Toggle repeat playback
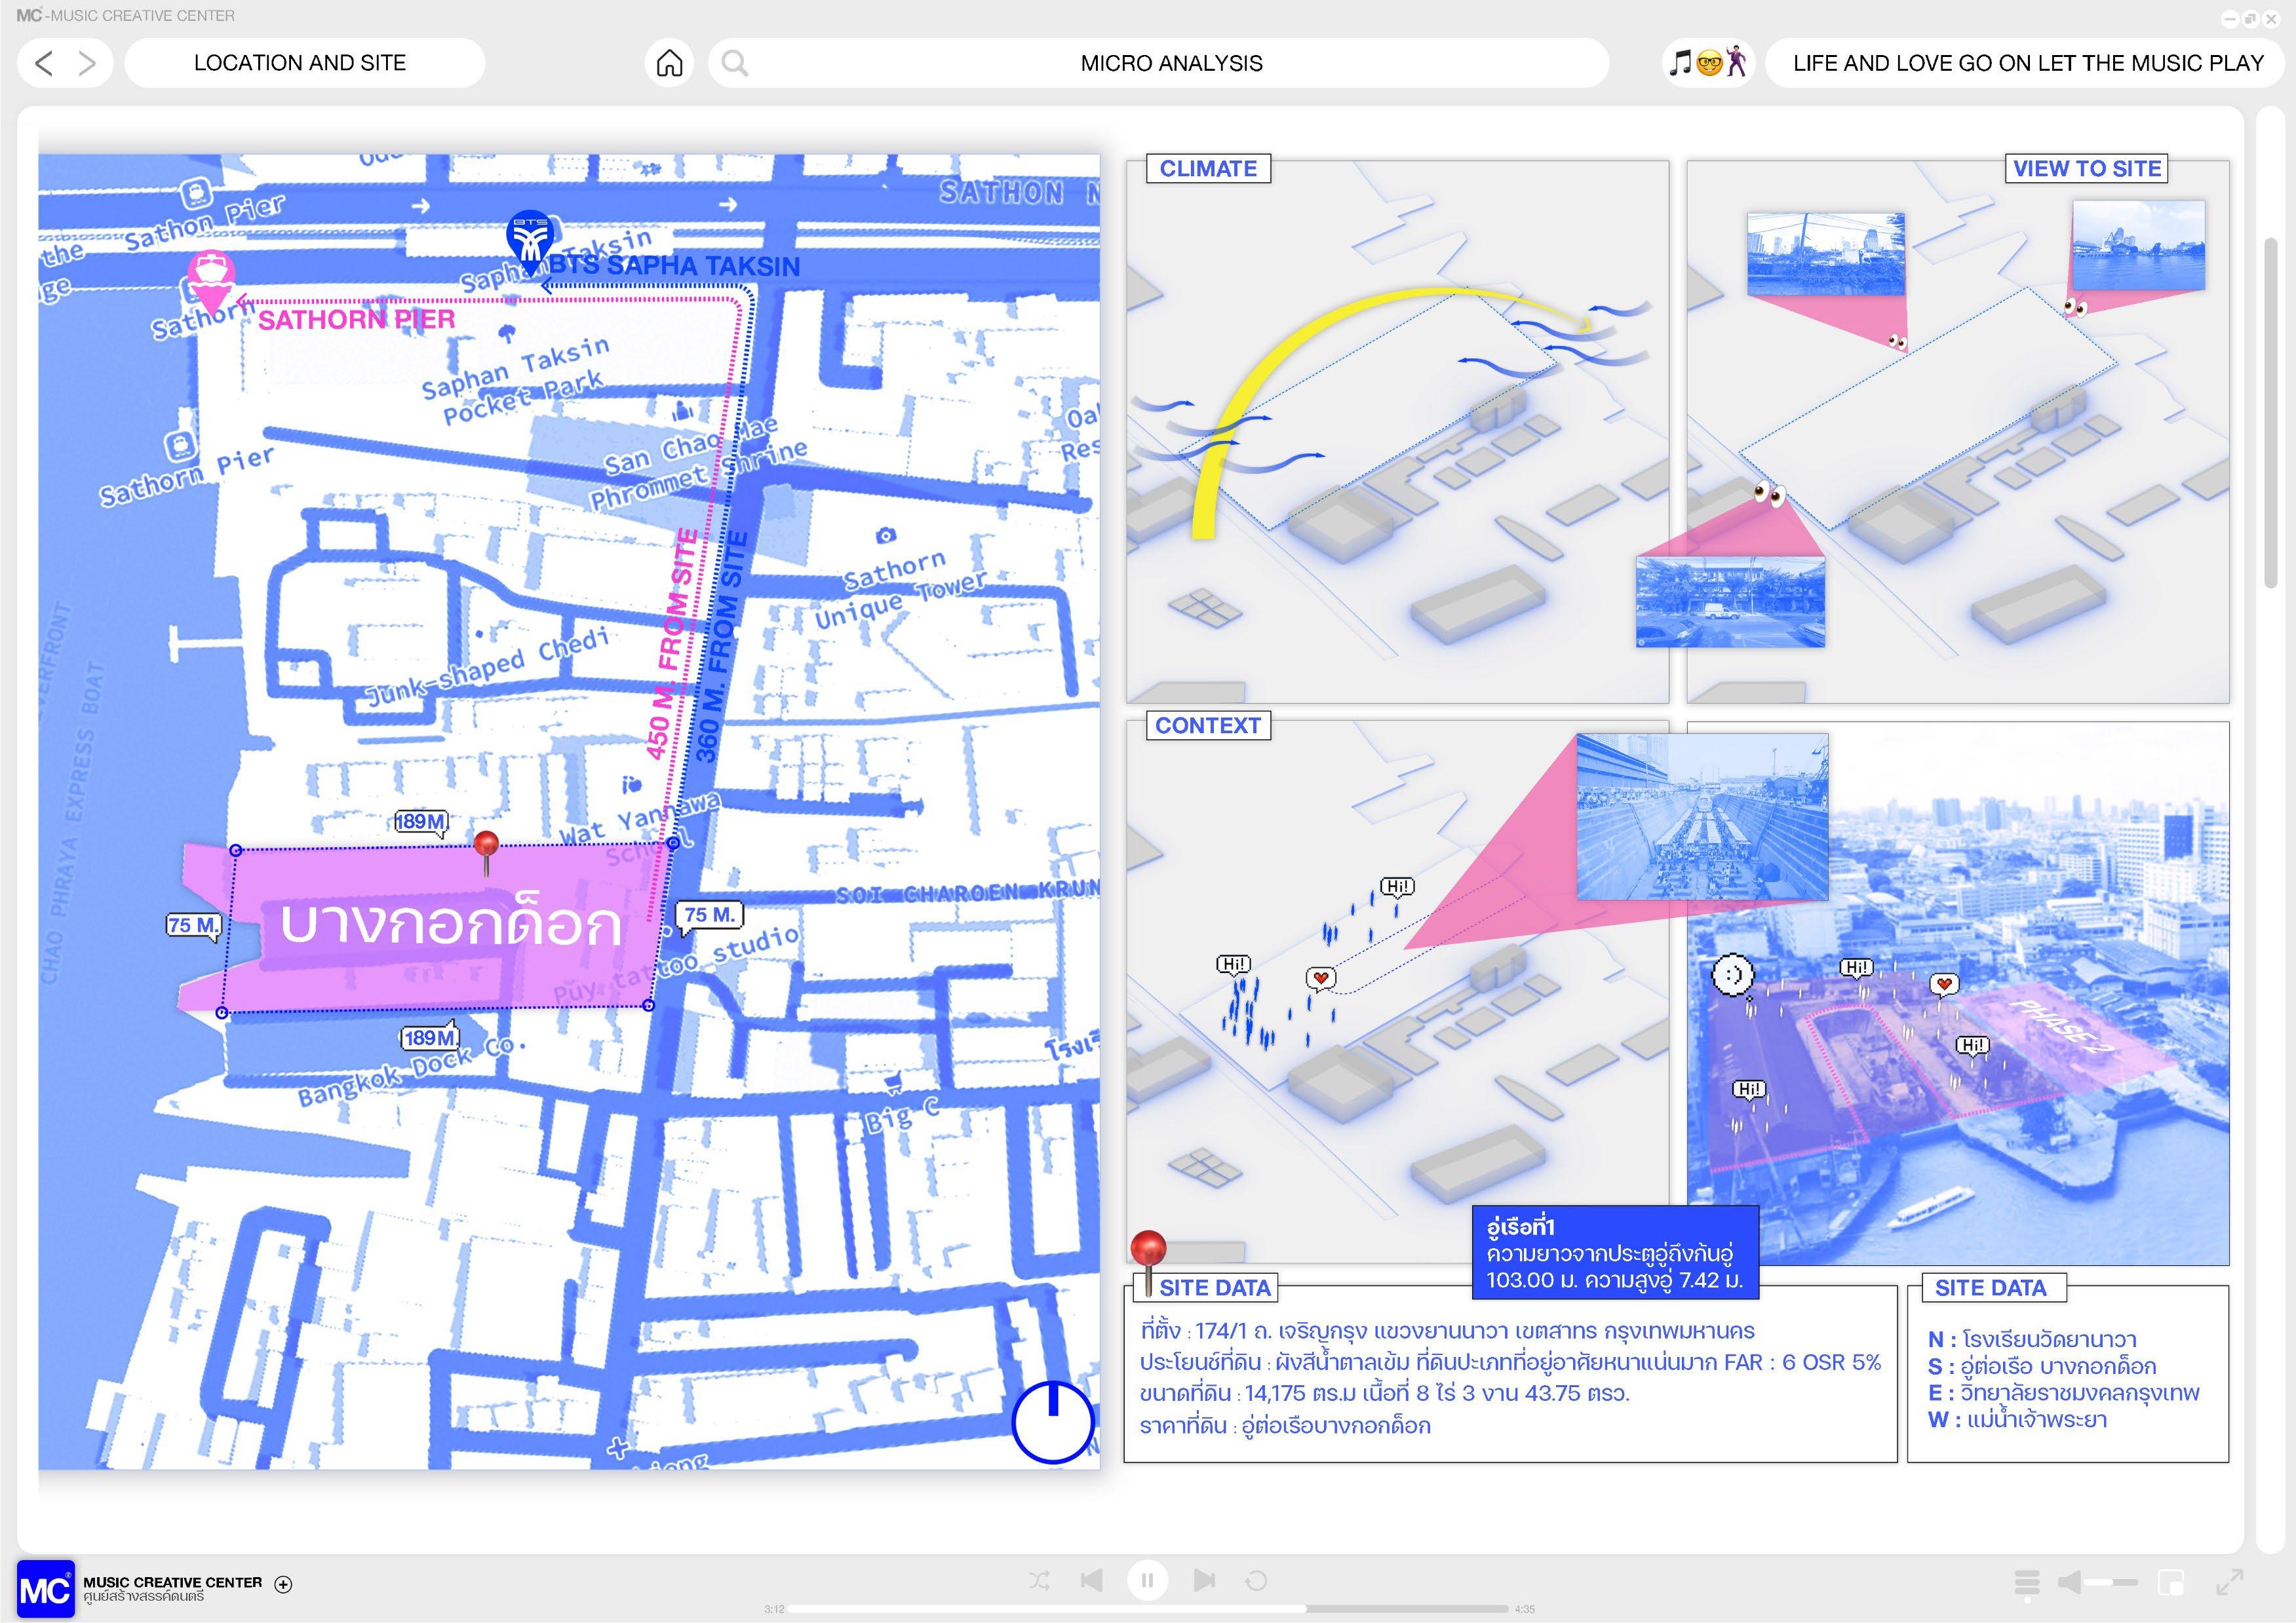 click(1256, 1580)
